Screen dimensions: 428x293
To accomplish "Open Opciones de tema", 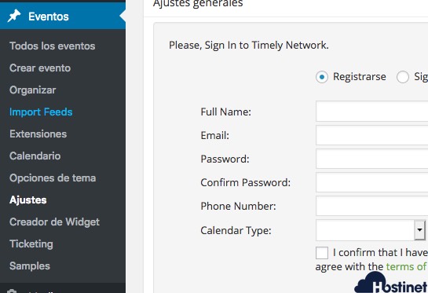I will 53,178.
